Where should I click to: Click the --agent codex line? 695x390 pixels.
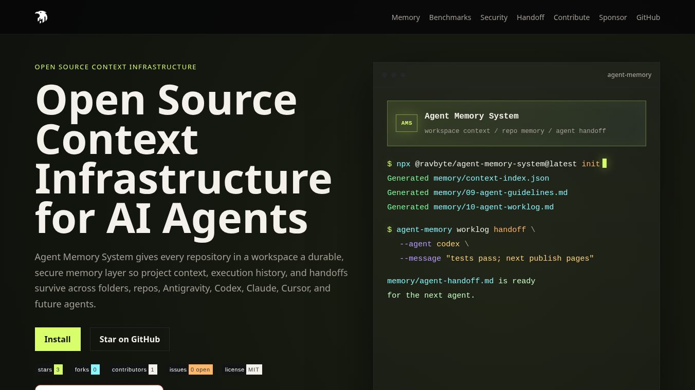pos(434,244)
